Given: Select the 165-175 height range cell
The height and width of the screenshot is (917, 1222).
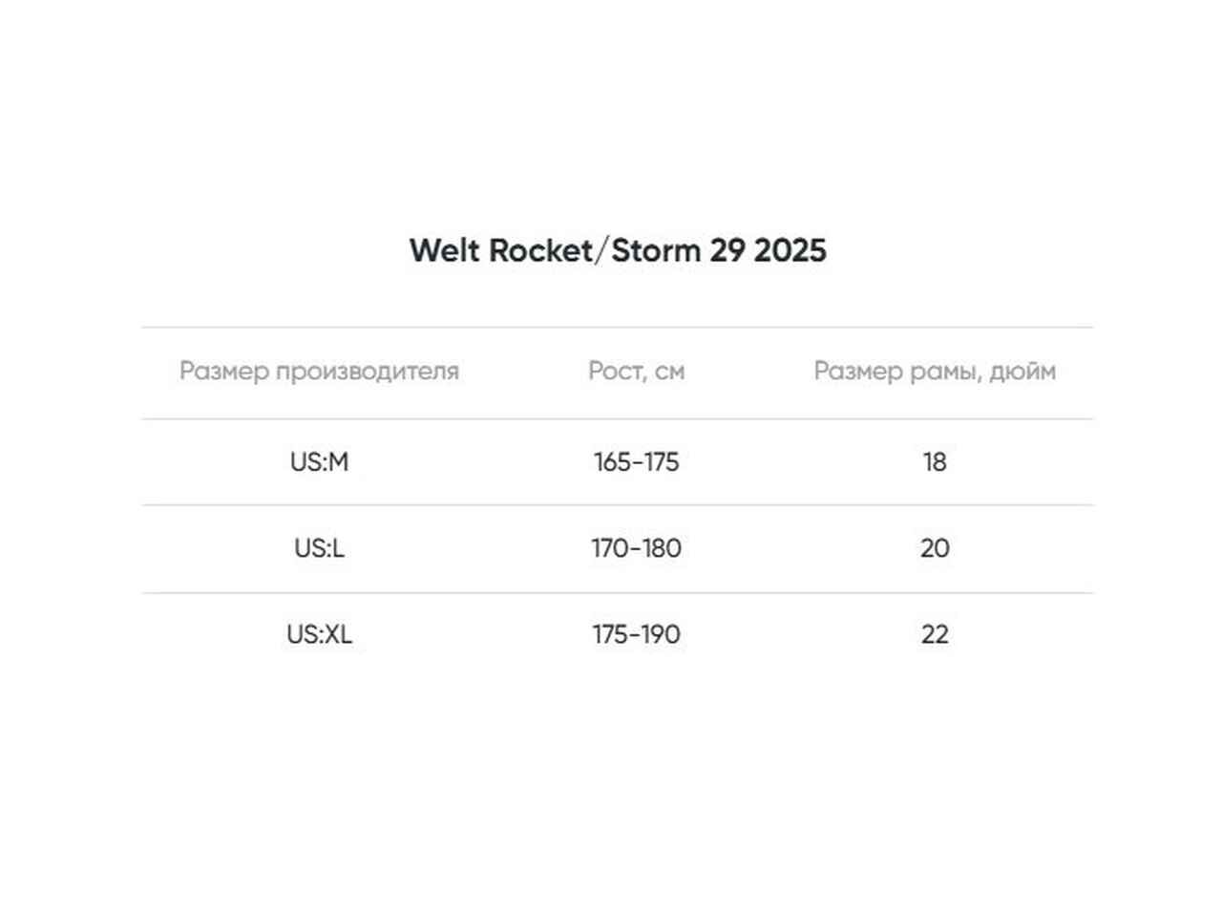Looking at the screenshot, I should coord(636,462).
